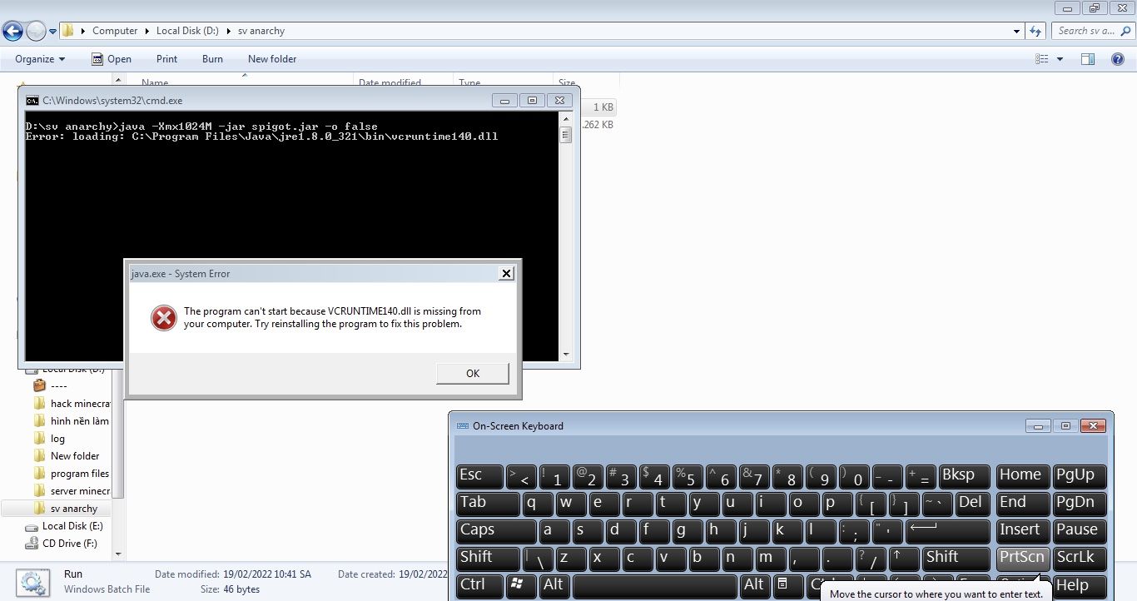Select CD Drive (F:) in tree
The width and height of the screenshot is (1137, 601).
click(62, 544)
